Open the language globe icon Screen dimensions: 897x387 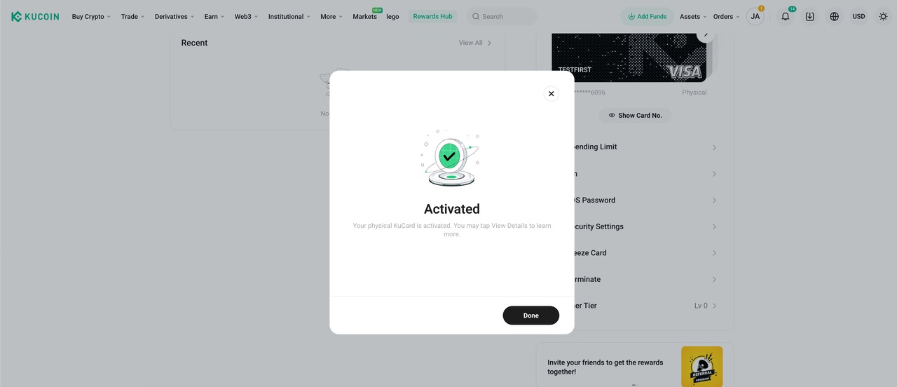click(x=834, y=16)
